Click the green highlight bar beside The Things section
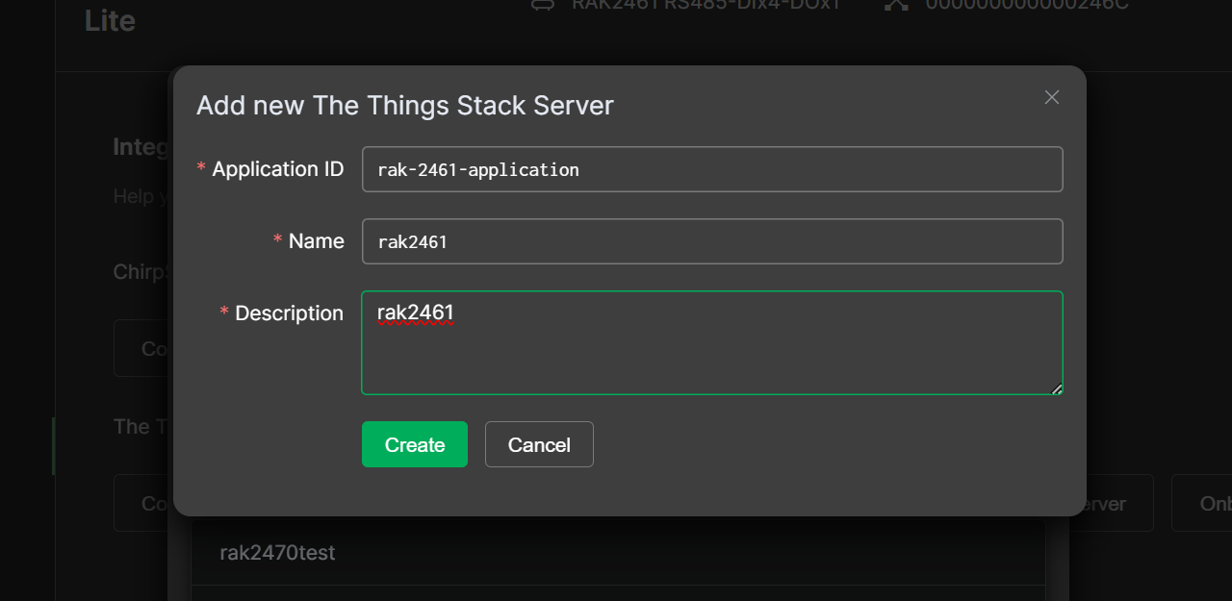Viewport: 1232px width, 601px height. tap(54, 444)
